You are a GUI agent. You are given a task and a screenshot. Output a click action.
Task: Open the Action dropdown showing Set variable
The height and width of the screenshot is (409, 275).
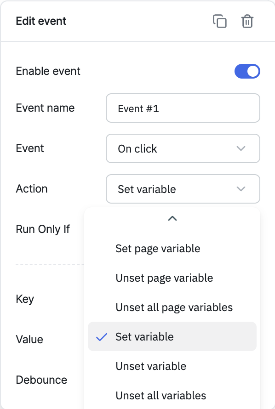click(x=183, y=189)
